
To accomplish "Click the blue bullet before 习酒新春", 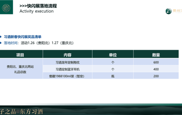I will click(x=1, y=37).
